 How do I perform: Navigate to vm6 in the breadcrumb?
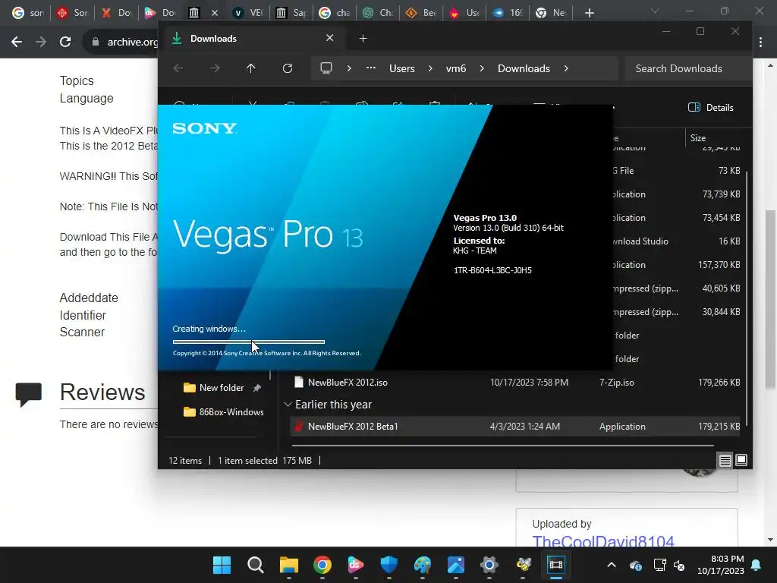point(456,68)
